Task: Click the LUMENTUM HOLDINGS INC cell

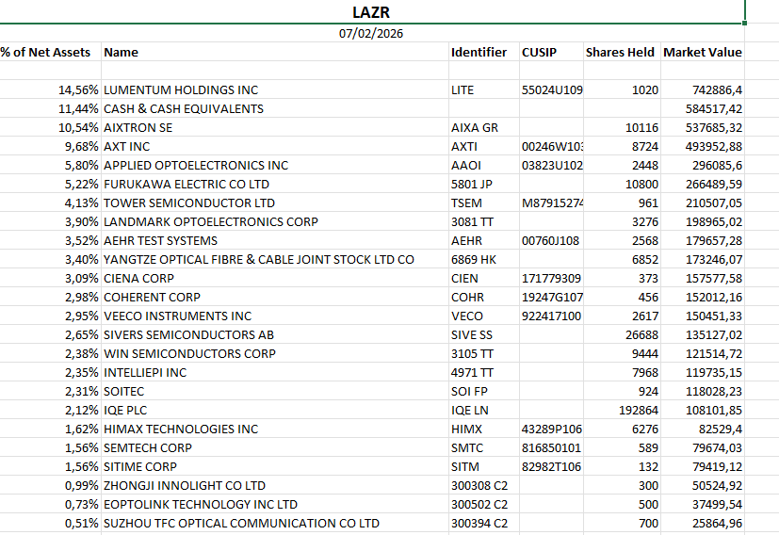Action: point(275,89)
